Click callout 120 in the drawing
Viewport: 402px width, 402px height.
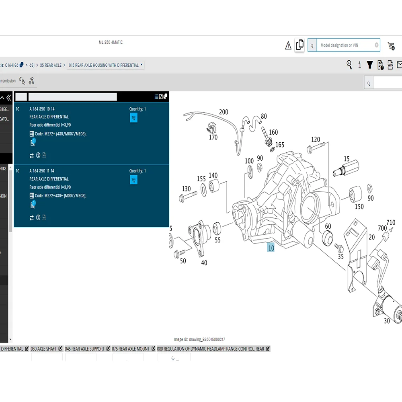(316, 139)
